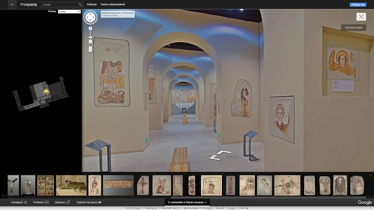Open the crucifix sculpture thumbnail

13,186
